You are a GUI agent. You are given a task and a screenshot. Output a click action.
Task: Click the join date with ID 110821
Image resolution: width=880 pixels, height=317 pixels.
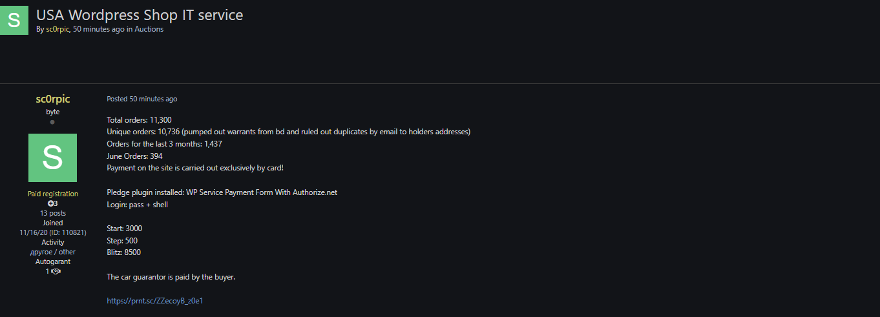[52, 232]
